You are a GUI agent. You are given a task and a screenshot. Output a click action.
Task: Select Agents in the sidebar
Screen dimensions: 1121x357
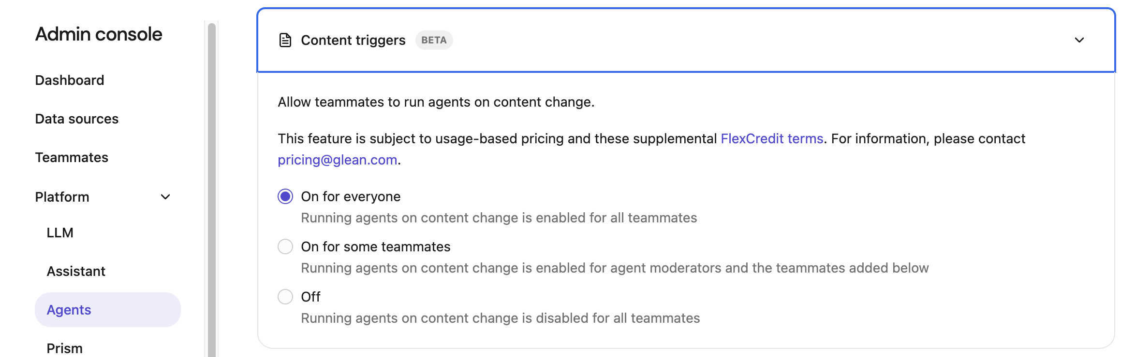click(x=69, y=310)
